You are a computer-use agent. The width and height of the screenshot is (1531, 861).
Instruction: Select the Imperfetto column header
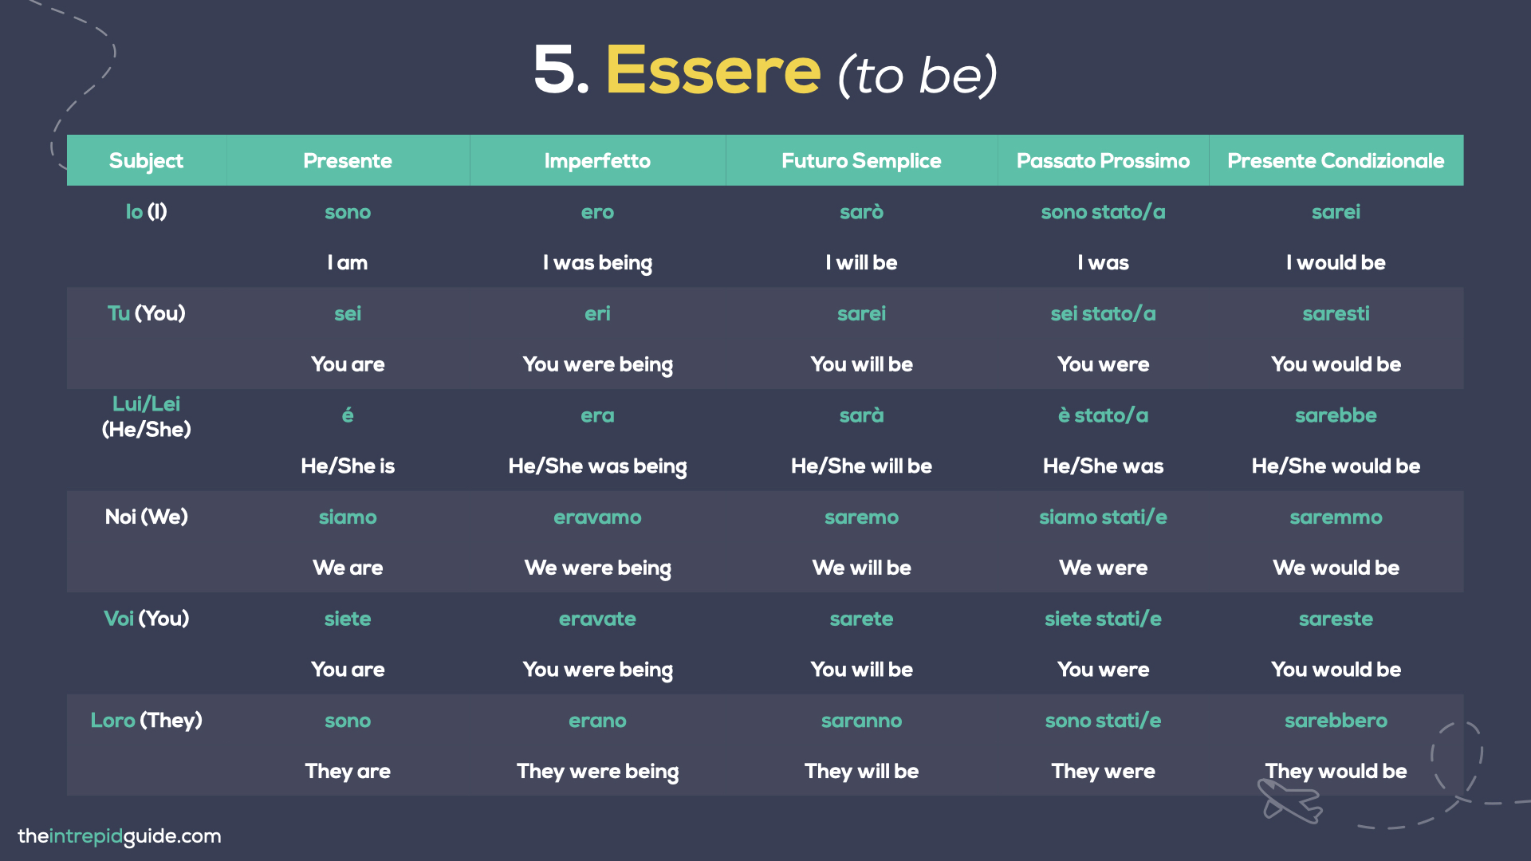[597, 161]
